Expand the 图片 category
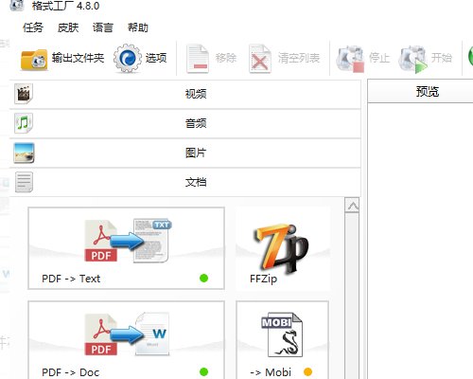 (x=185, y=153)
